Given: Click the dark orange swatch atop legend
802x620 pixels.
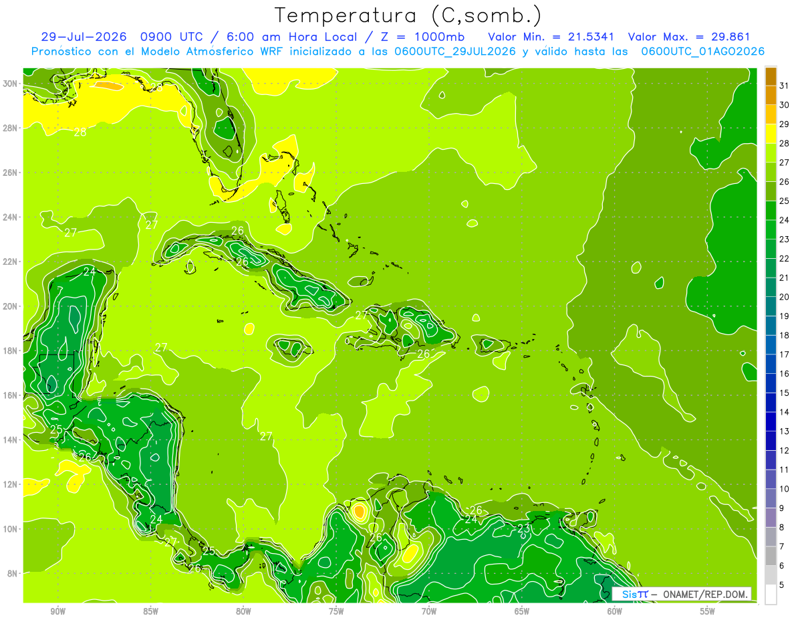Looking at the screenshot, I should (771, 76).
